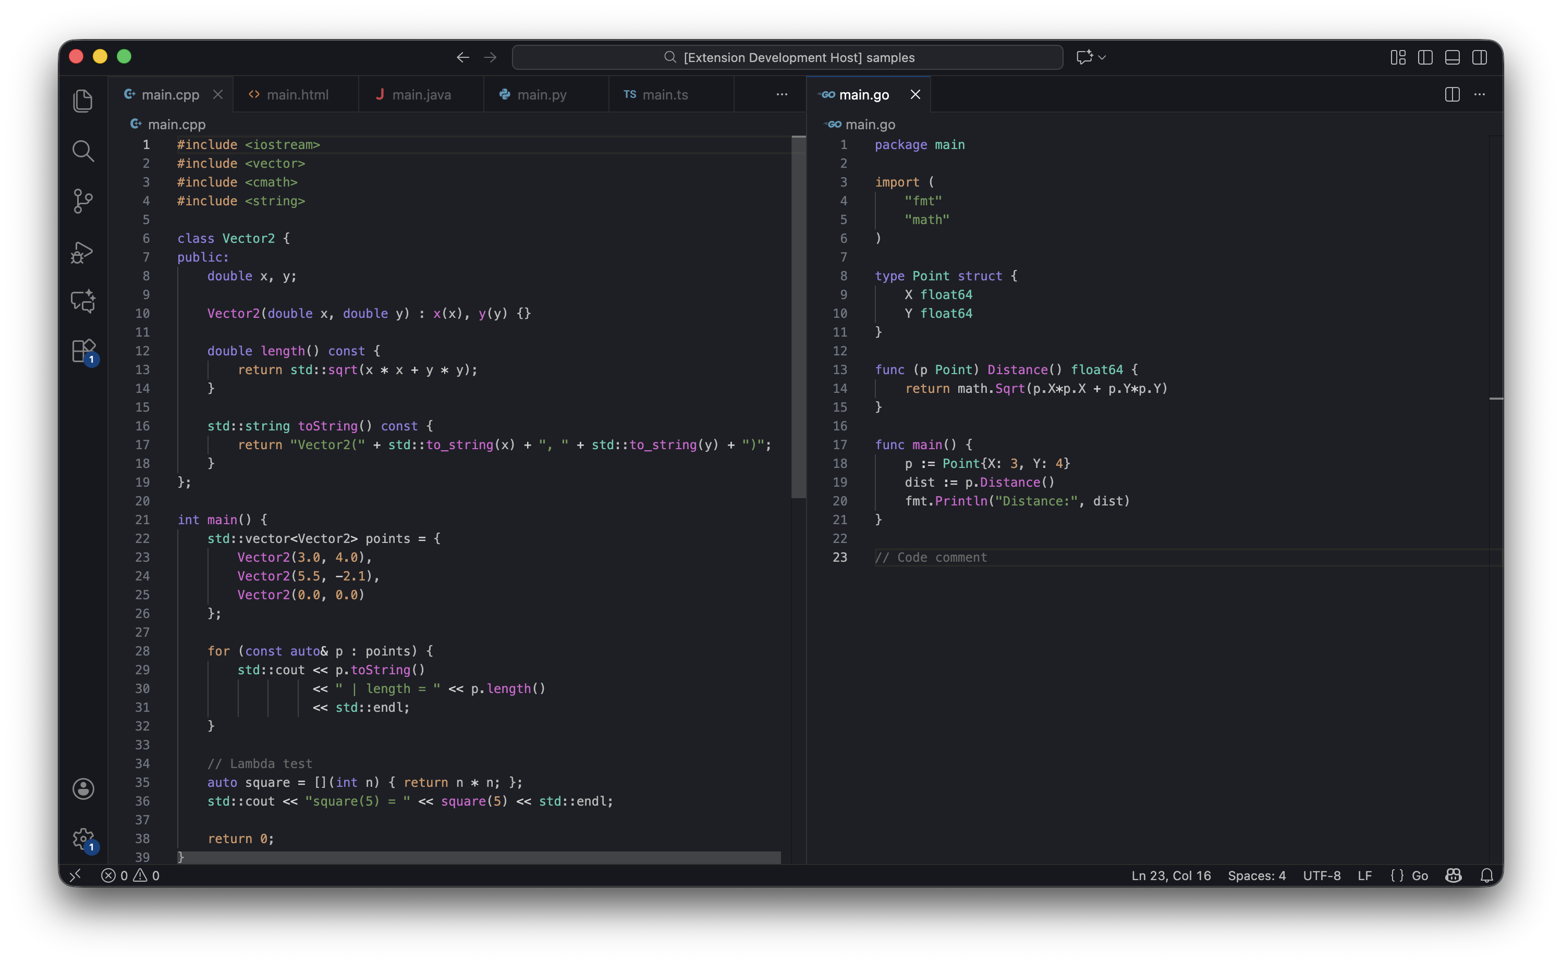
Task: Open more actions for the main.go editor group
Action: pos(1480,94)
